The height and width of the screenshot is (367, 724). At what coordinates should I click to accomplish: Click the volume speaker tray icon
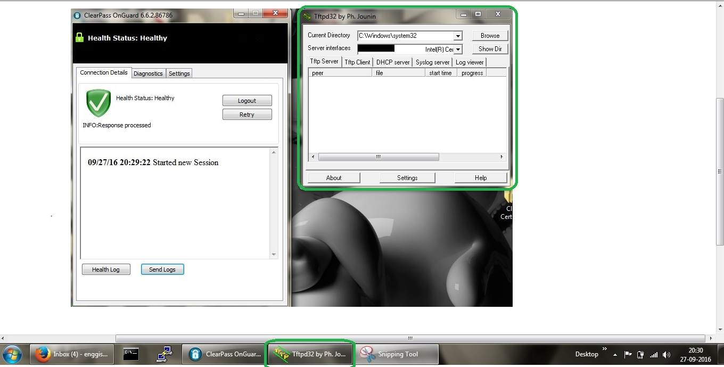[x=667, y=355]
